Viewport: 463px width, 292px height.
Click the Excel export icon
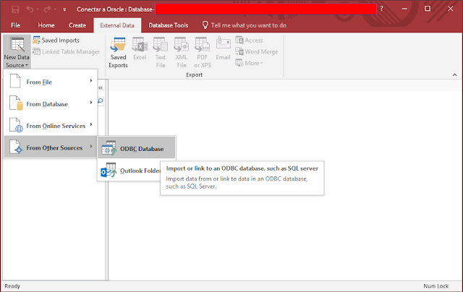[140, 49]
